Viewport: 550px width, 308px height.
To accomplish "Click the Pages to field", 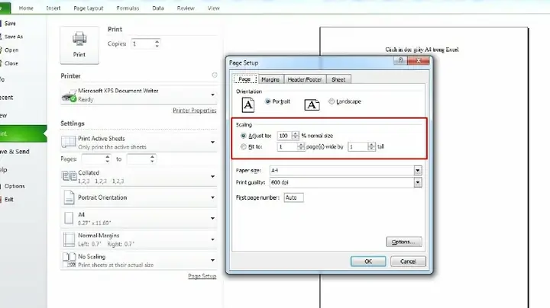I will [138, 159].
